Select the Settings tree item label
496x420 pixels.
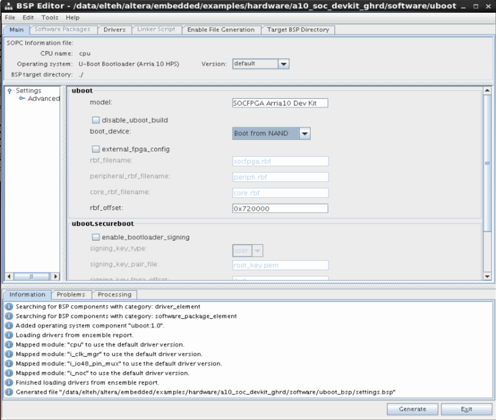click(x=28, y=90)
